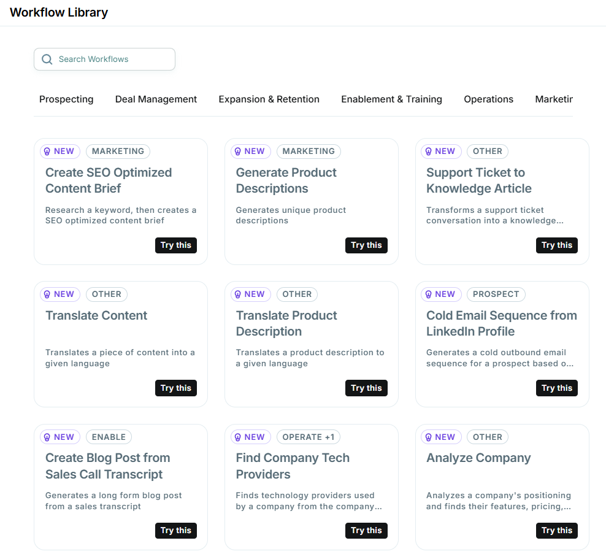The height and width of the screenshot is (554, 606).
Task: Click OTHER tag on Analyze Company card
Action: [488, 437]
